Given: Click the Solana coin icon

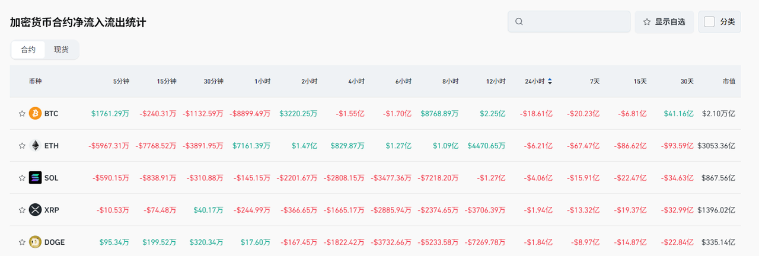Looking at the screenshot, I should pyautogui.click(x=36, y=177).
